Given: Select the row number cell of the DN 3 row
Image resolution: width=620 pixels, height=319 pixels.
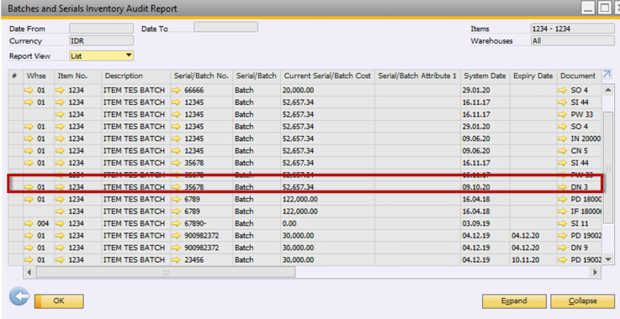Looking at the screenshot, I should [16, 187].
